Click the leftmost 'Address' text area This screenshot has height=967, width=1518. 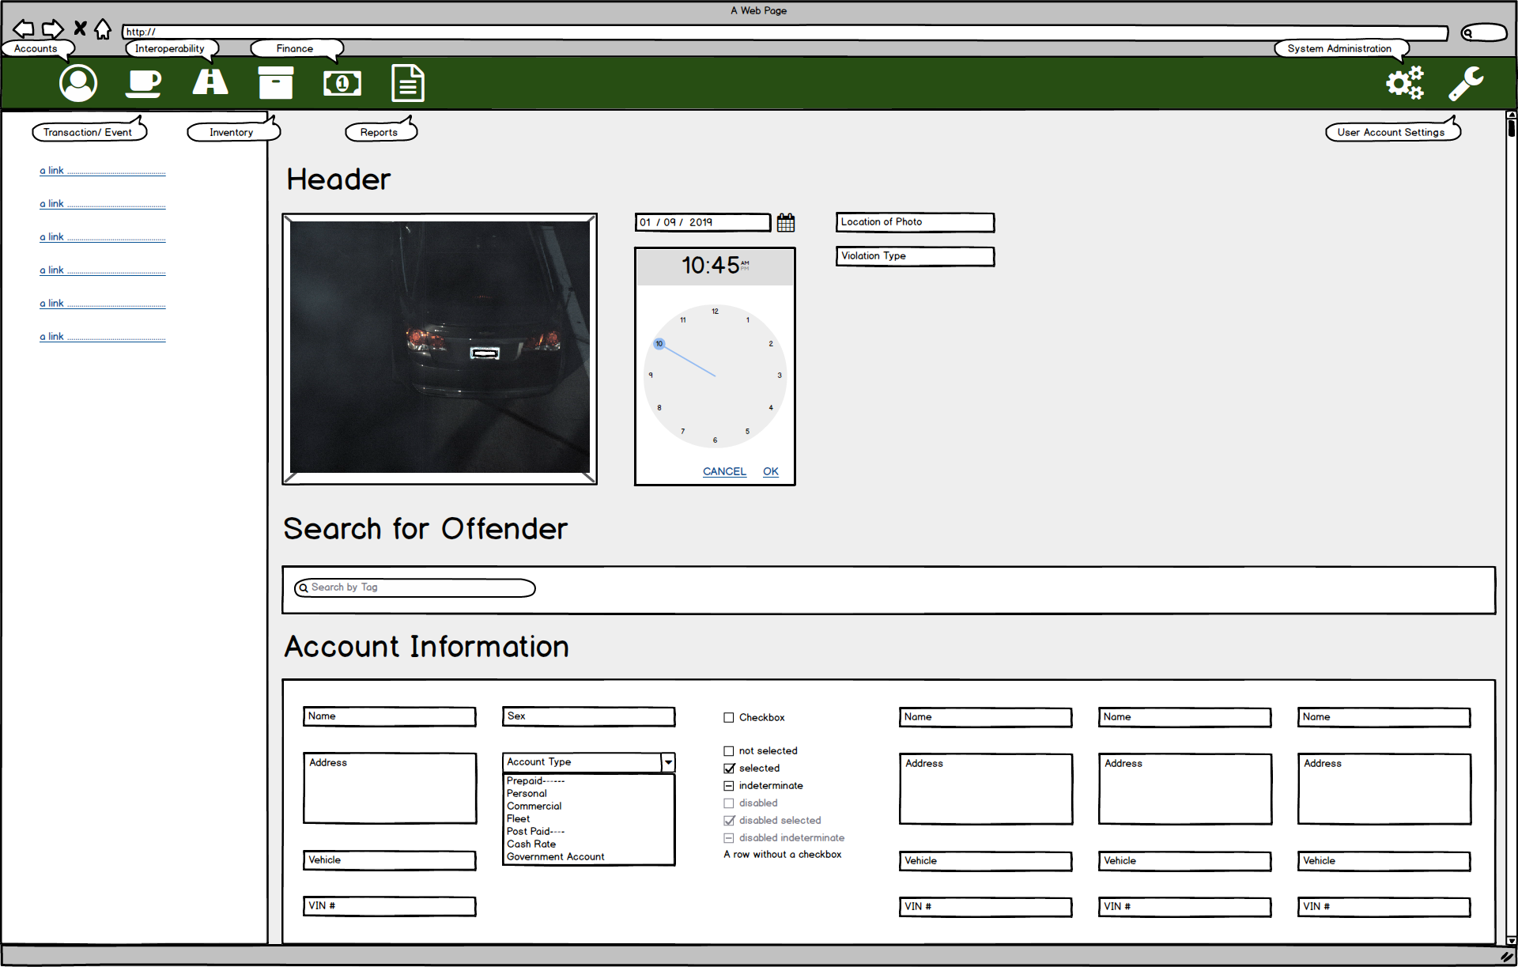390,788
